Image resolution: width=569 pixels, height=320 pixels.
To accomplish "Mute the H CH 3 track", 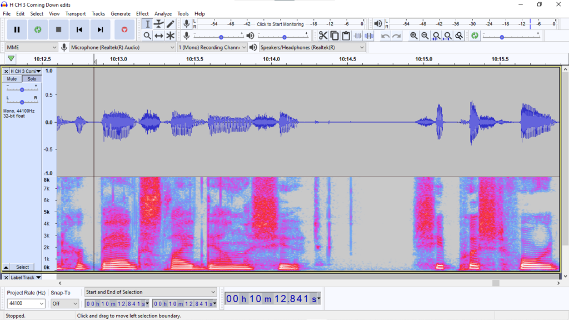I will tap(12, 79).
